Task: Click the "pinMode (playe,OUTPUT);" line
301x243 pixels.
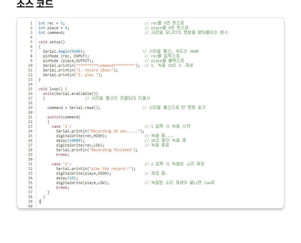Action: pos(68,61)
